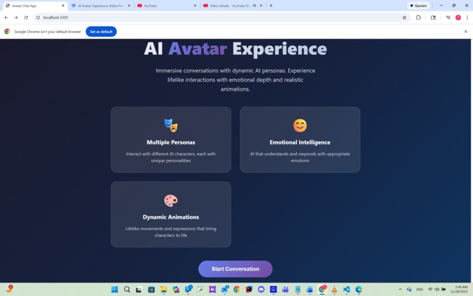Open the Windows Start menu
This screenshot has height=296, width=473.
114,290
